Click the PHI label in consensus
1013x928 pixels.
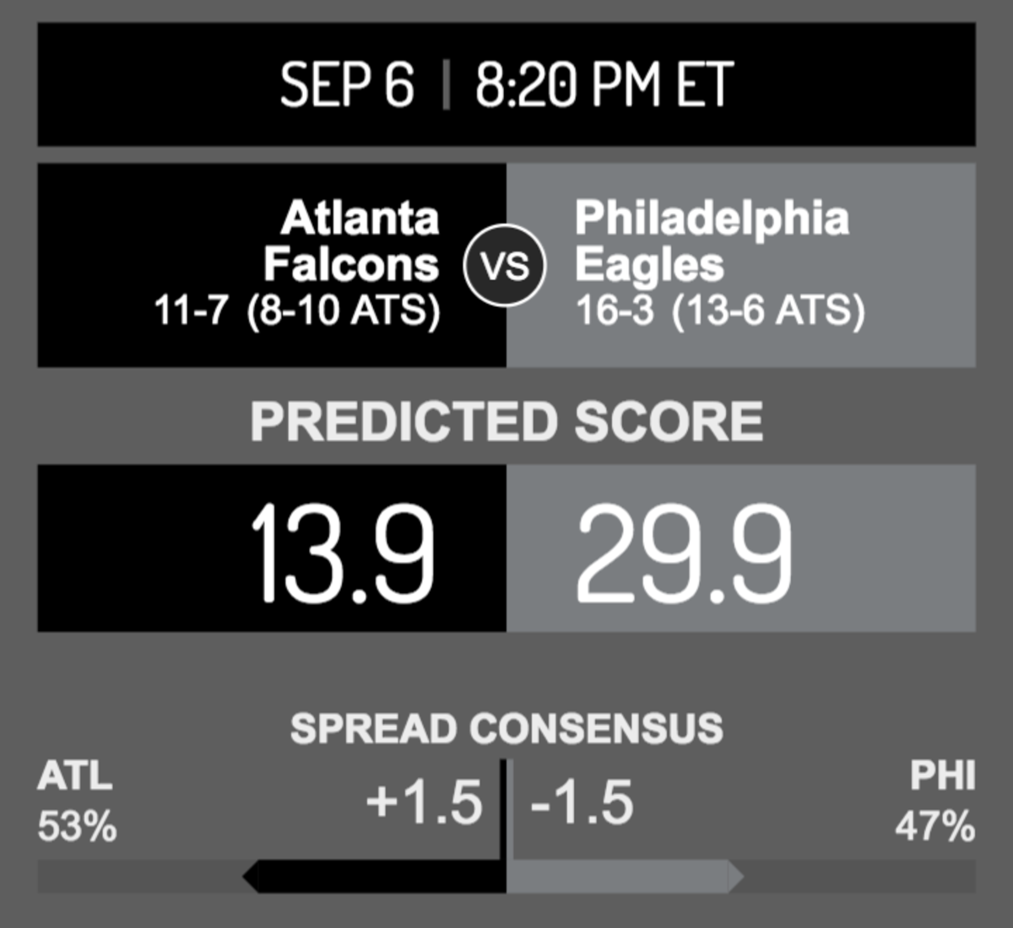(x=943, y=776)
